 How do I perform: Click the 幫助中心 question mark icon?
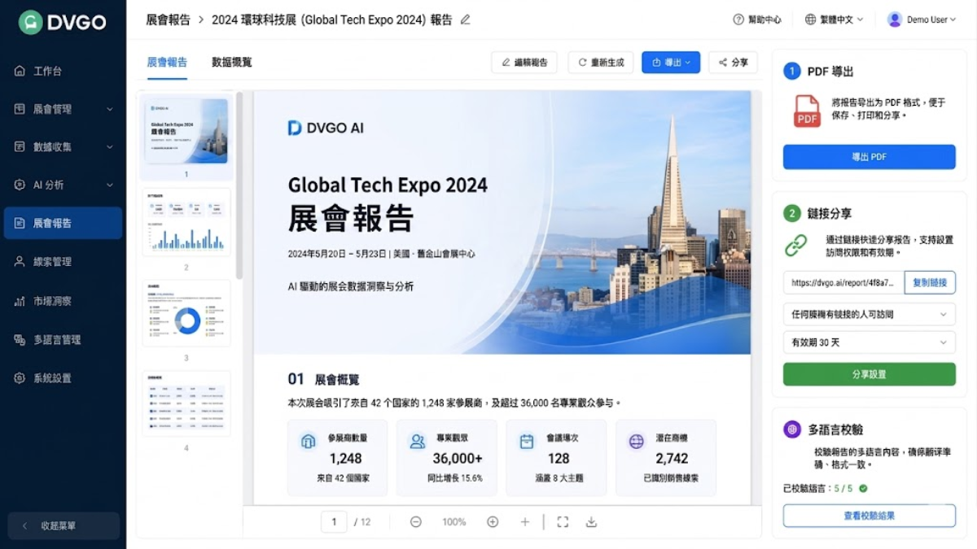738,20
